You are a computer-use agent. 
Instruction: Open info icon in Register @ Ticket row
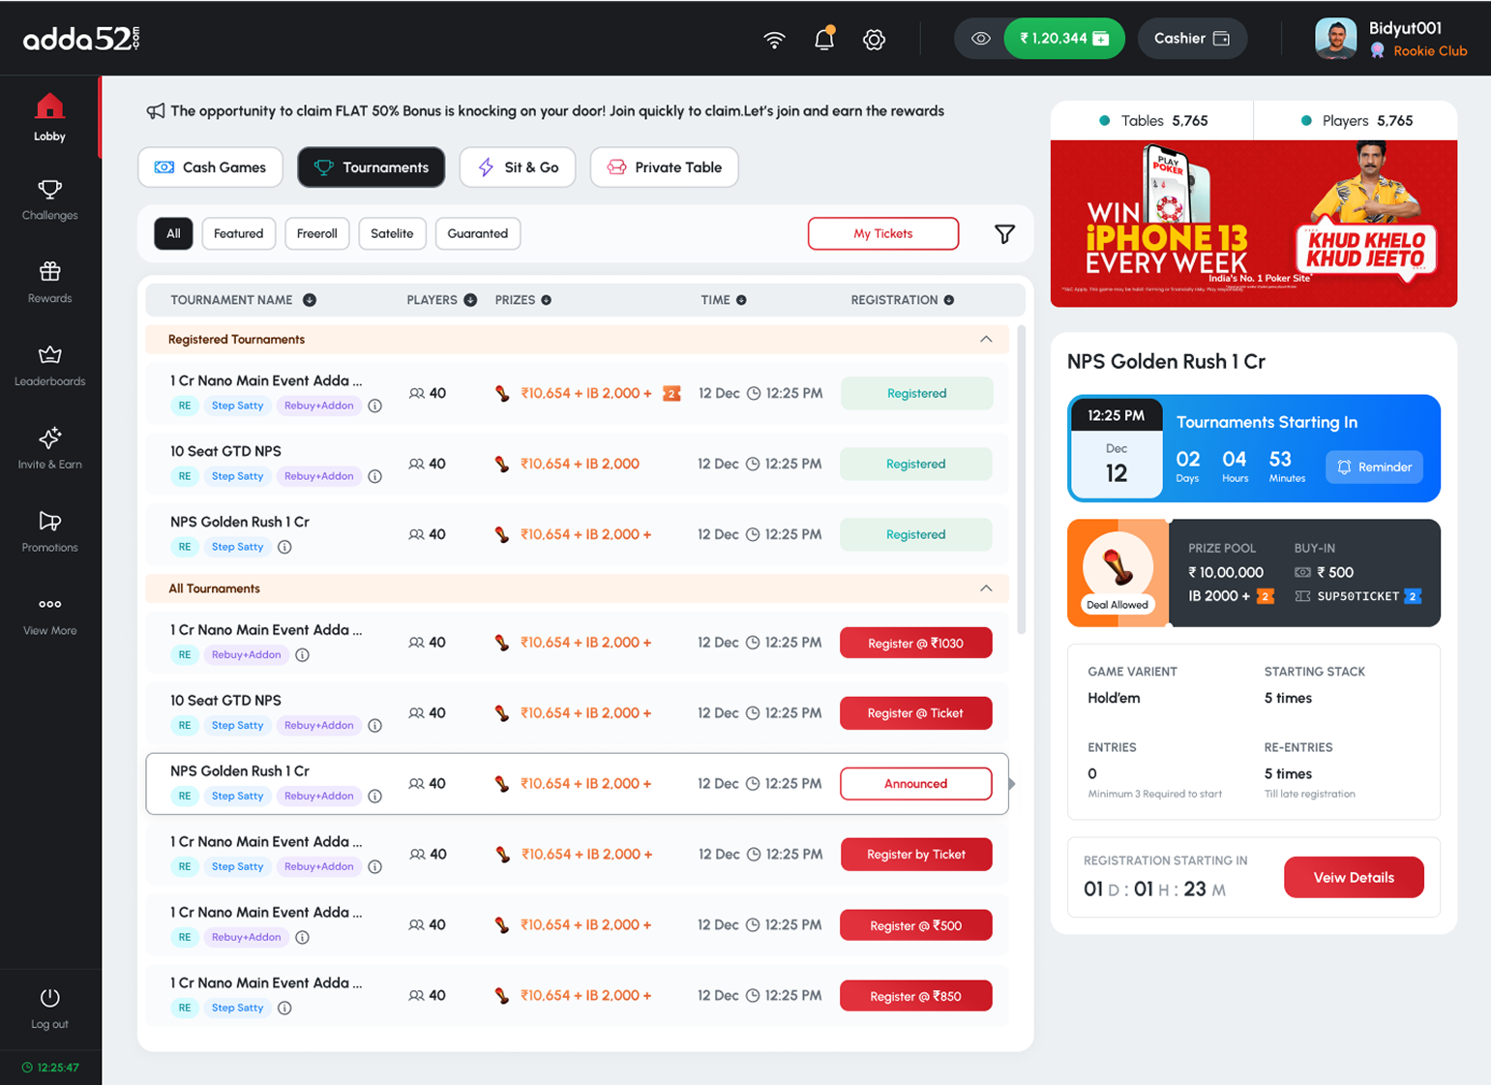tap(375, 726)
